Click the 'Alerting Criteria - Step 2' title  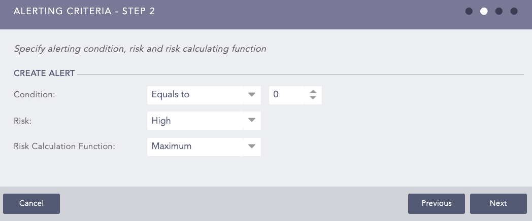tap(84, 11)
